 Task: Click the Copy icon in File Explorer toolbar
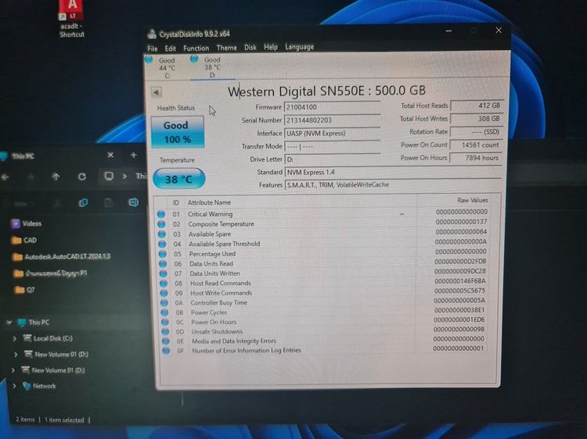(83, 202)
